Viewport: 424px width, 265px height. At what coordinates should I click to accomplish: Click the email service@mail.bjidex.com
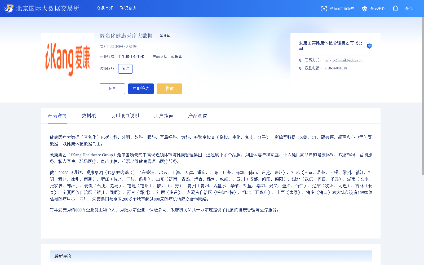[344, 60]
